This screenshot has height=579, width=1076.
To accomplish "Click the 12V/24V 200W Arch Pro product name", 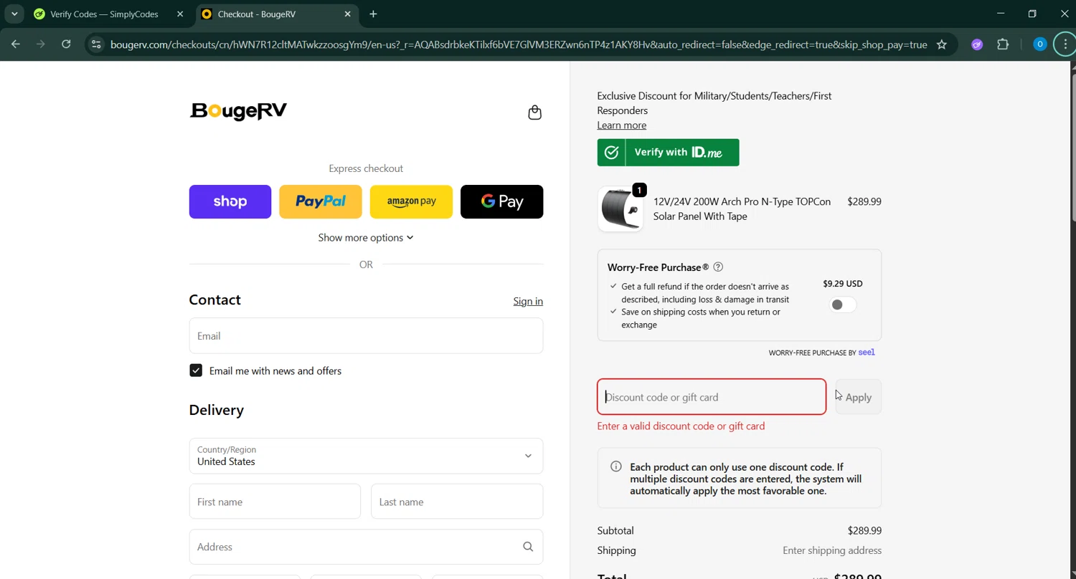I will 742,209.
